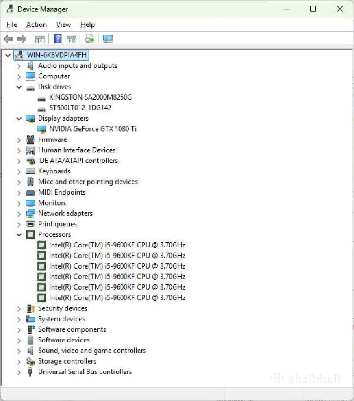Click the Computer category monitor icon
Screen dimensions: 354x401
30,76
